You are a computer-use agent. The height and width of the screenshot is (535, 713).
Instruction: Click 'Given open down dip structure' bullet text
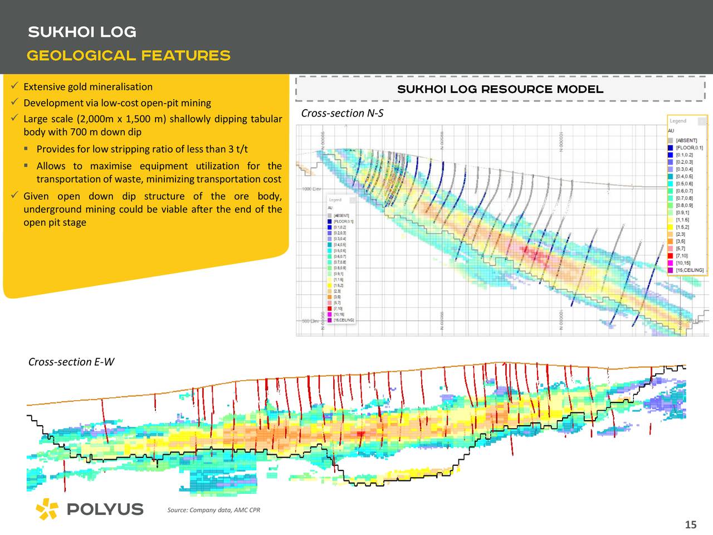[x=153, y=210]
